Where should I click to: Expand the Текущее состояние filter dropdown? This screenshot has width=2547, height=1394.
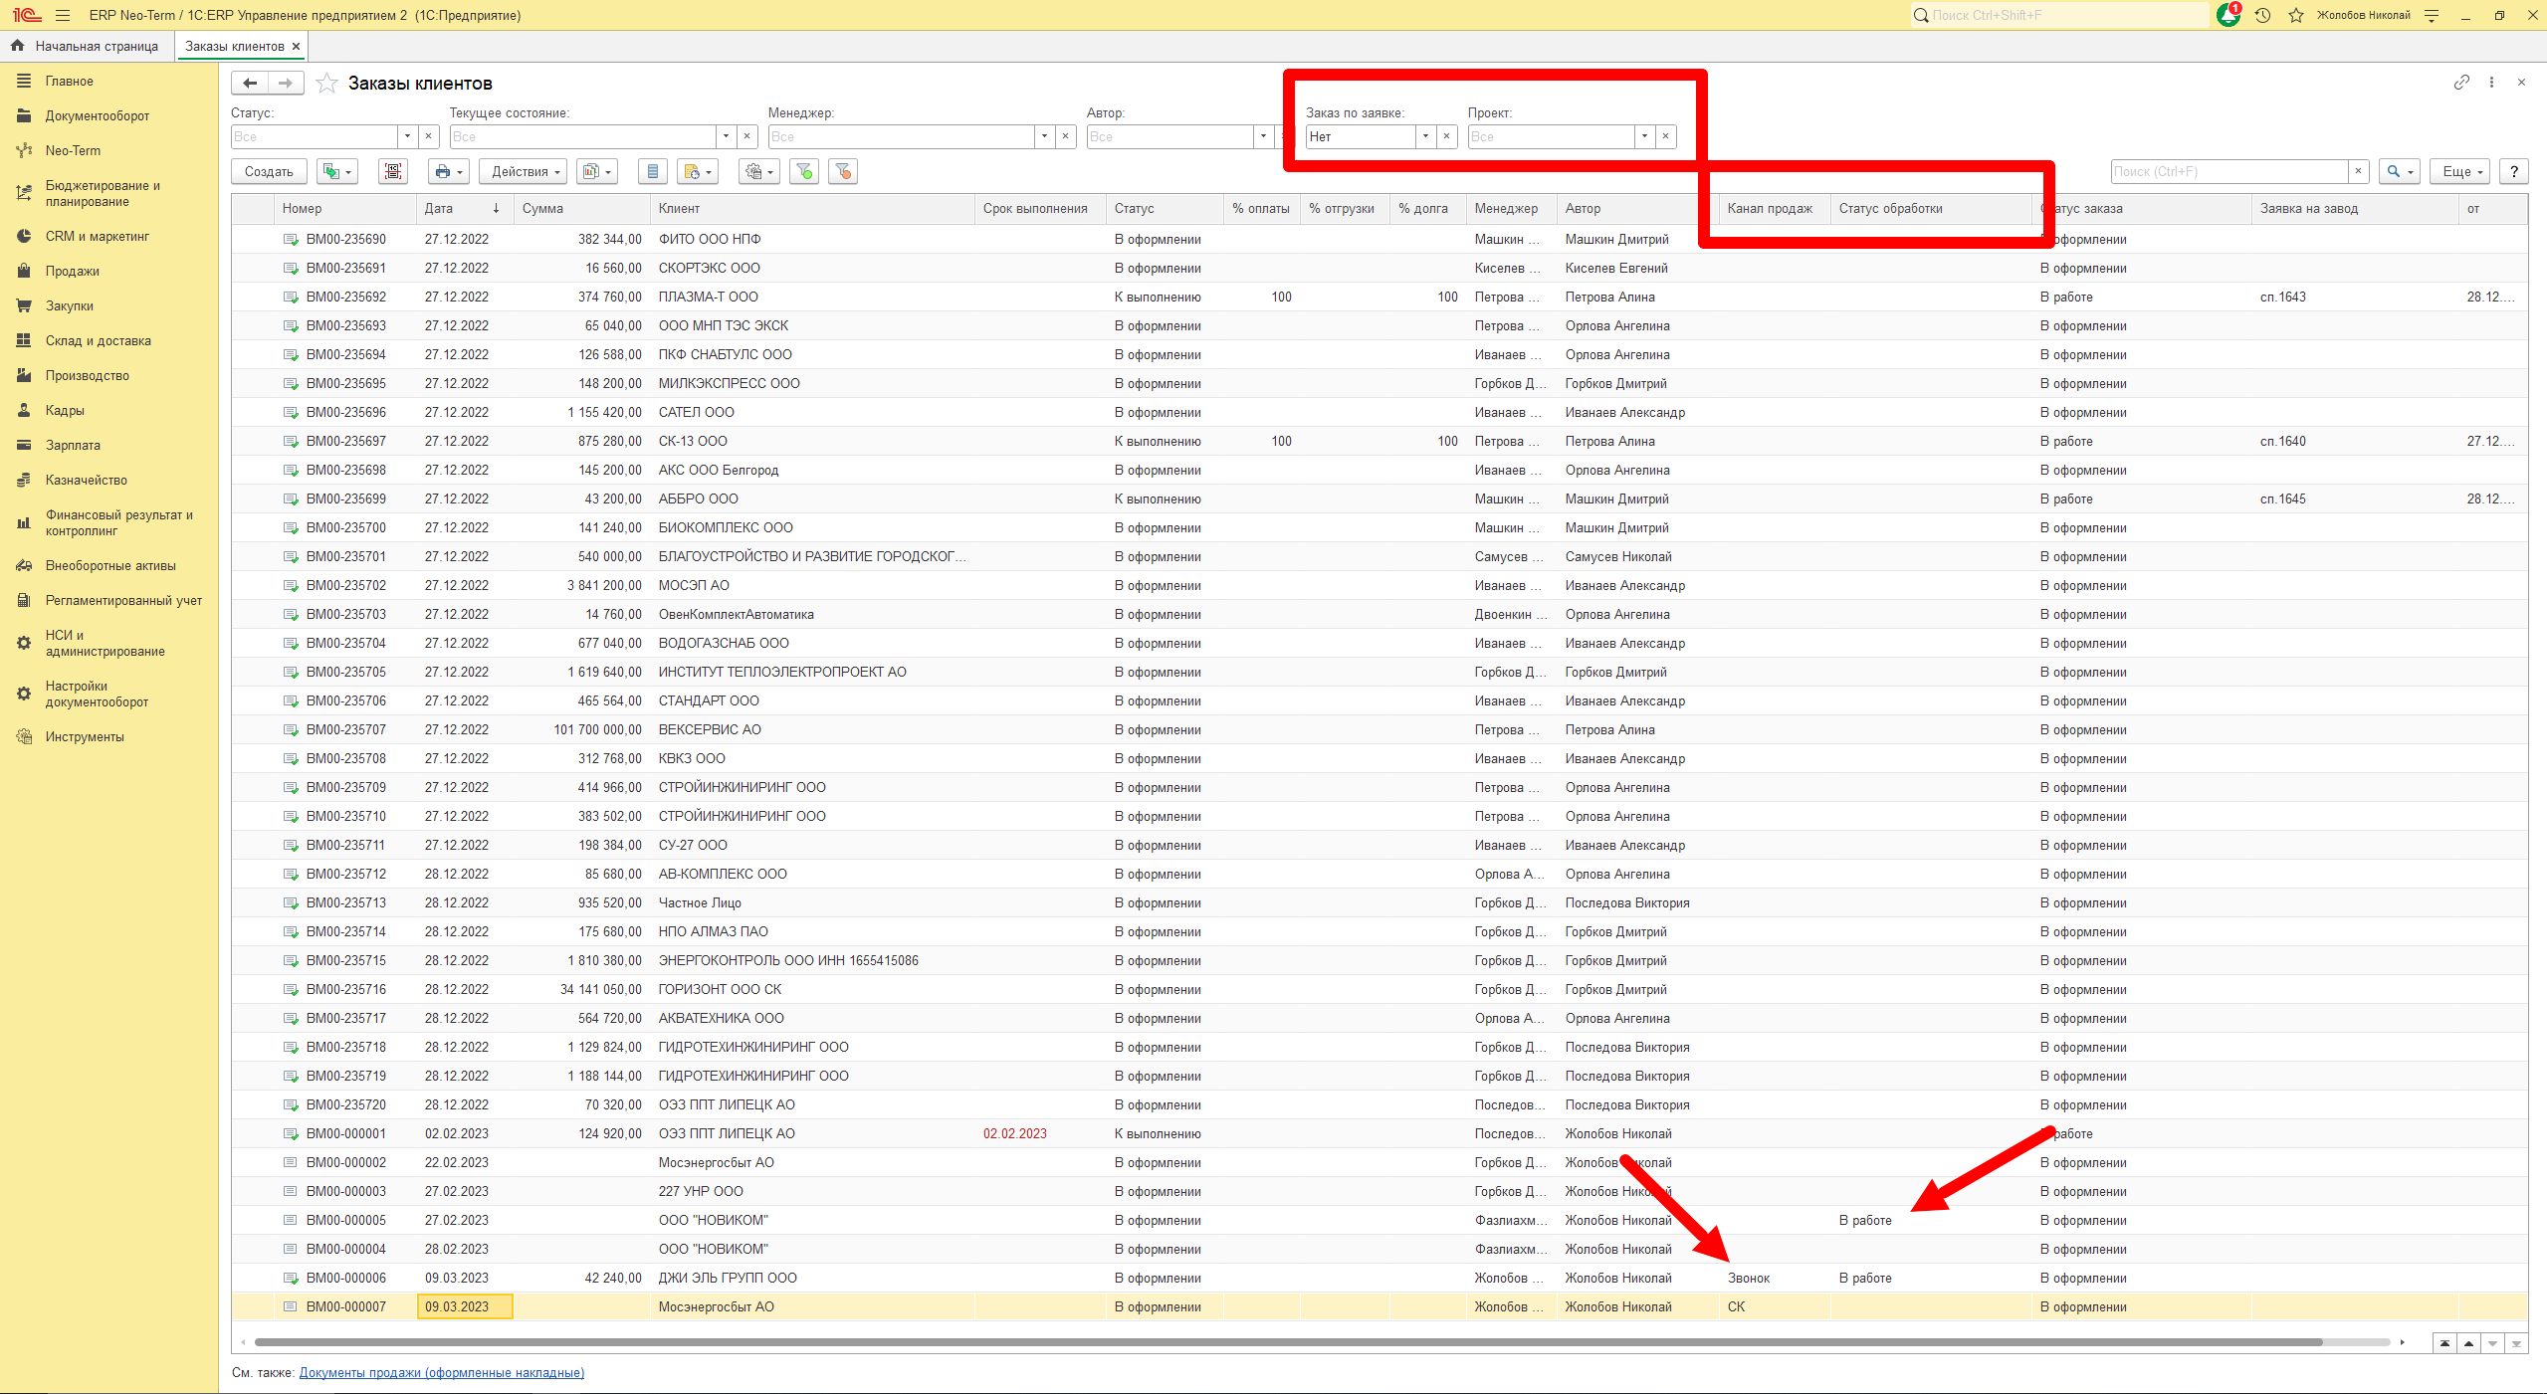(726, 136)
